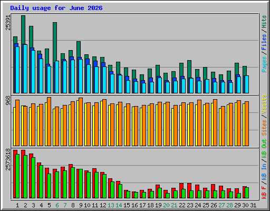Image resolution: width=270 pixels, height=211 pixels.
Task: Click green weekend day label 21
Action: point(174,205)
